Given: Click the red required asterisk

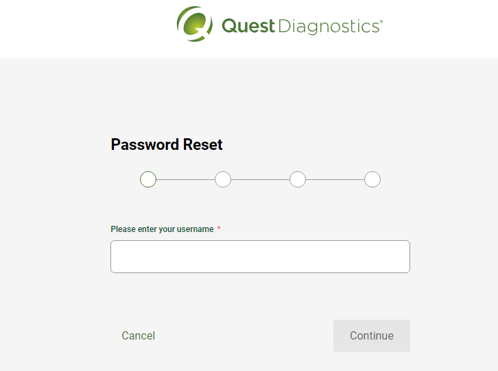Looking at the screenshot, I should [x=219, y=228].
